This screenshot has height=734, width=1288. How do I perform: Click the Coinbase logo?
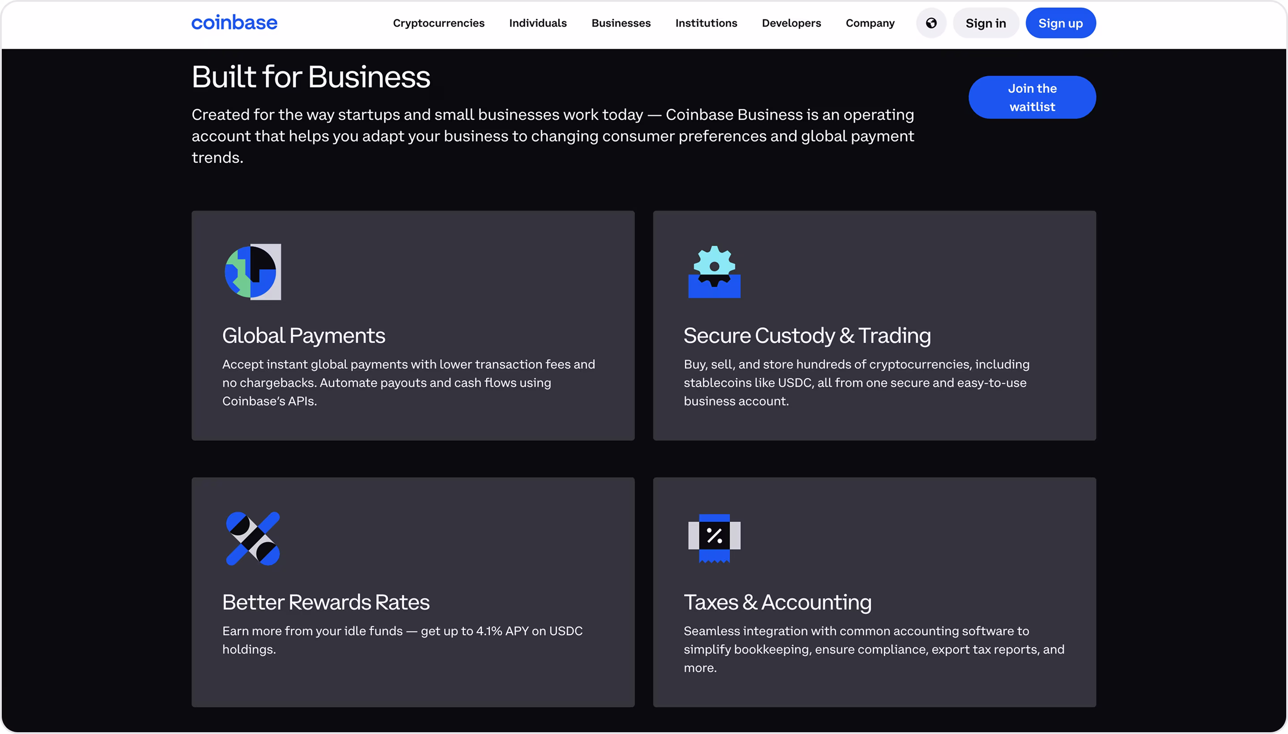coord(234,23)
